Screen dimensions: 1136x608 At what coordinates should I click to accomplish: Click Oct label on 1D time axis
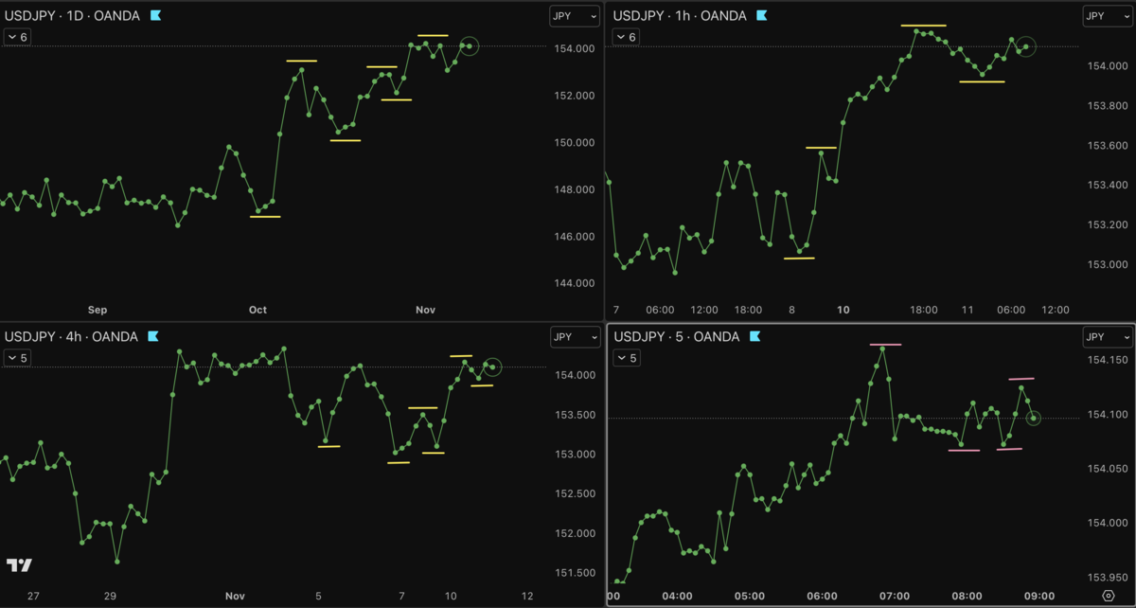coord(257,310)
